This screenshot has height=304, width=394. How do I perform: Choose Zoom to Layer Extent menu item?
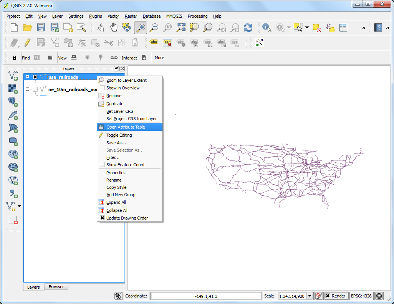[x=130, y=80]
